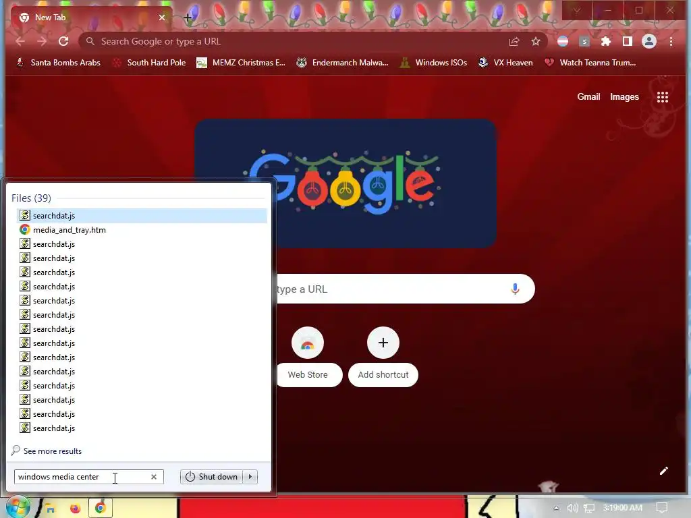Click the striped flag extension icon
Screen dimensions: 691x518
(x=563, y=41)
